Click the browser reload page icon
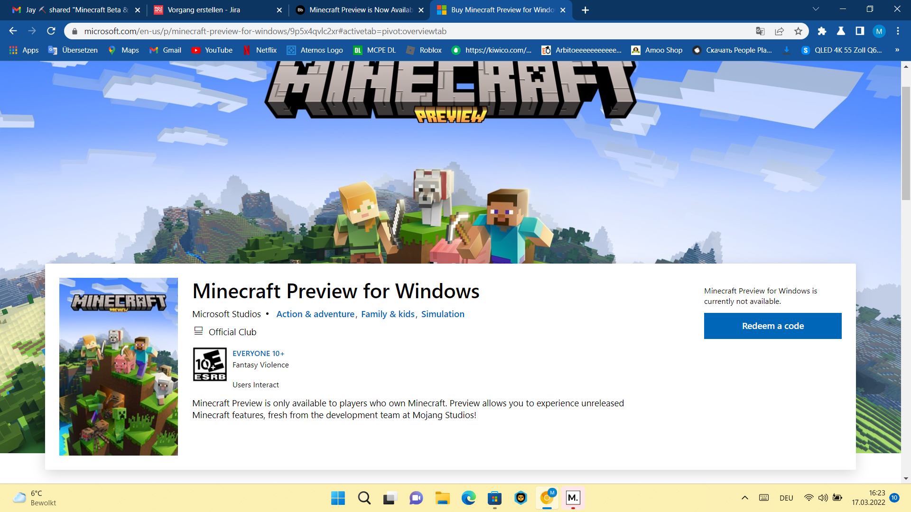The height and width of the screenshot is (512, 911). pos(51,31)
